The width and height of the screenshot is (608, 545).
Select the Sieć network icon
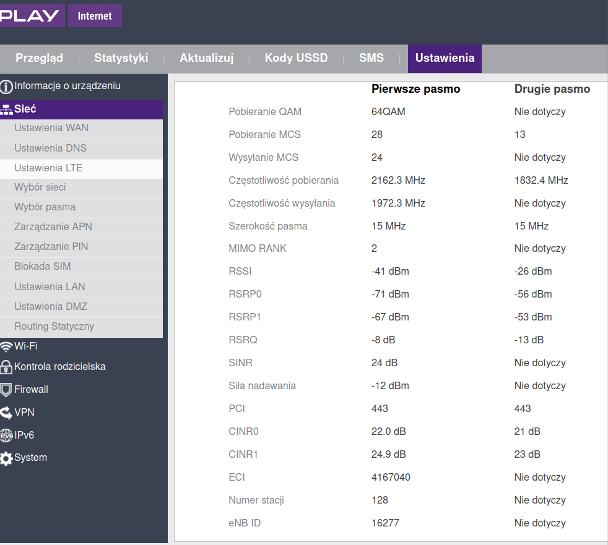click(x=7, y=109)
